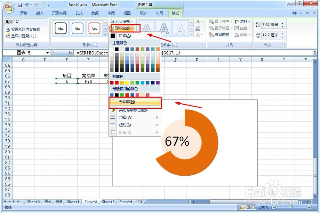Screen dimensions: 320x213
Task: Open the 旋转 rotate dropdown
Action: tap(243, 35)
